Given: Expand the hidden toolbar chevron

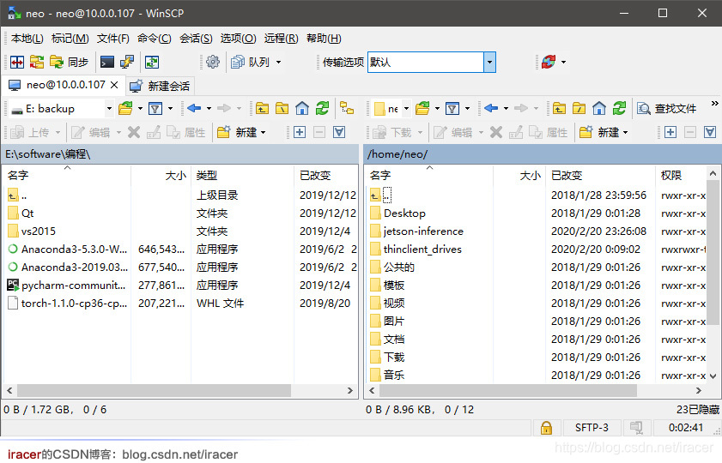Looking at the screenshot, I should [x=714, y=104].
